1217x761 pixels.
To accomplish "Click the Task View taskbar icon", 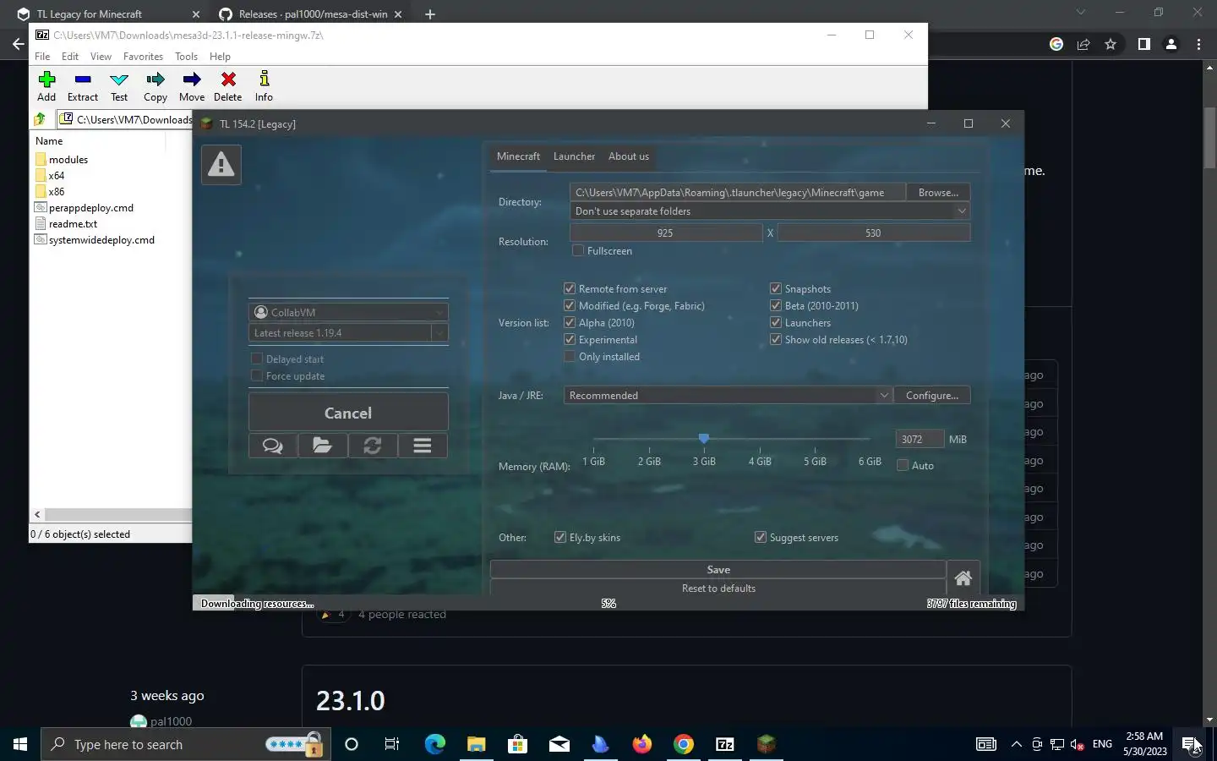I will click(392, 744).
